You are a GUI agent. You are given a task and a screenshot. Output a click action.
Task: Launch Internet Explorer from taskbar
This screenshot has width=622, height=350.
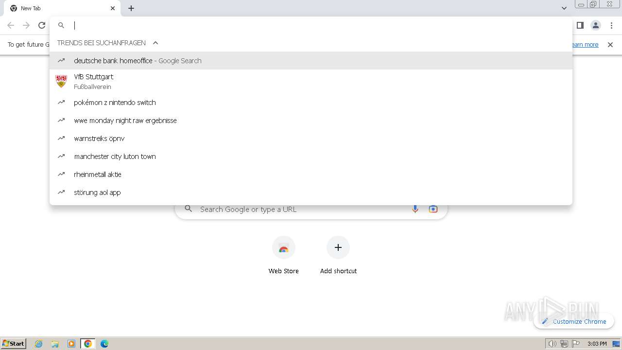pos(39,344)
